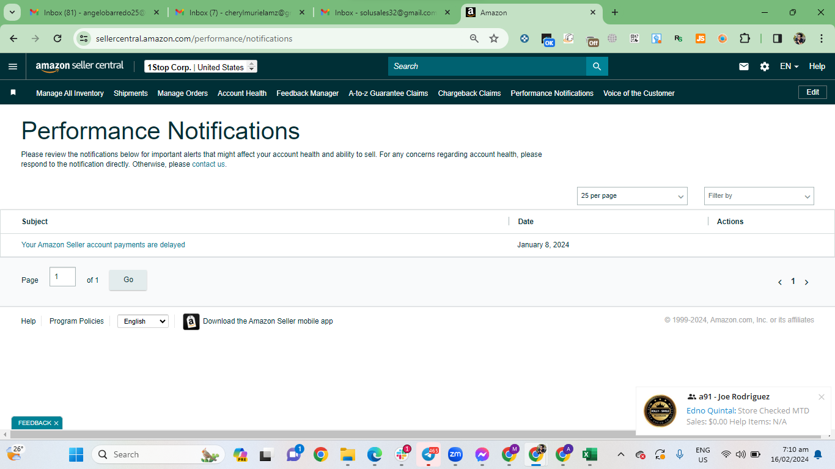
Task: Open Manage All Inventory menu item
Action: pyautogui.click(x=70, y=93)
